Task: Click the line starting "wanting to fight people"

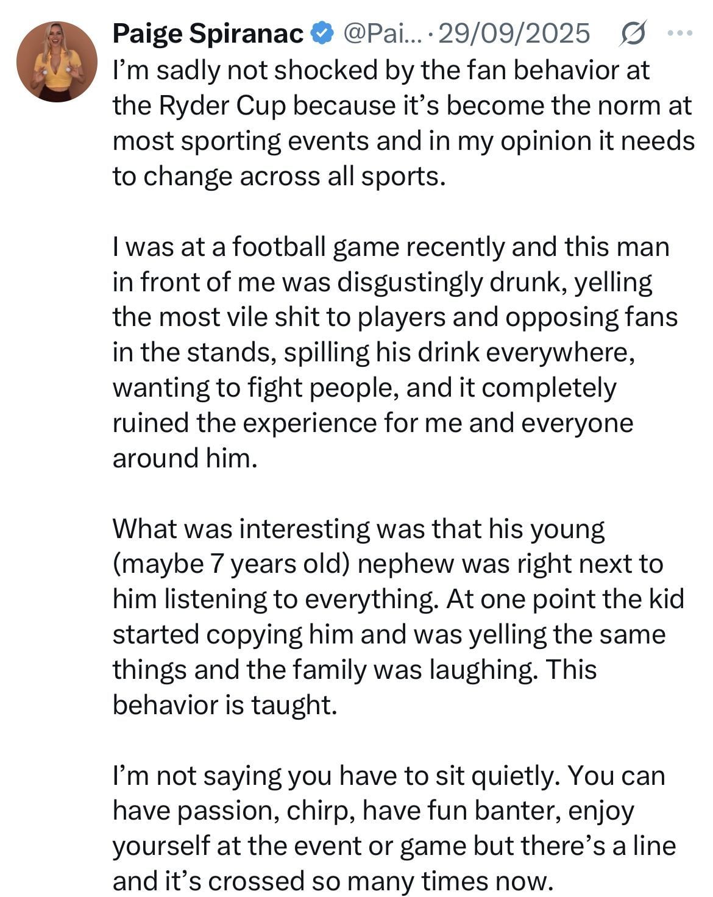Action: pos(364,388)
